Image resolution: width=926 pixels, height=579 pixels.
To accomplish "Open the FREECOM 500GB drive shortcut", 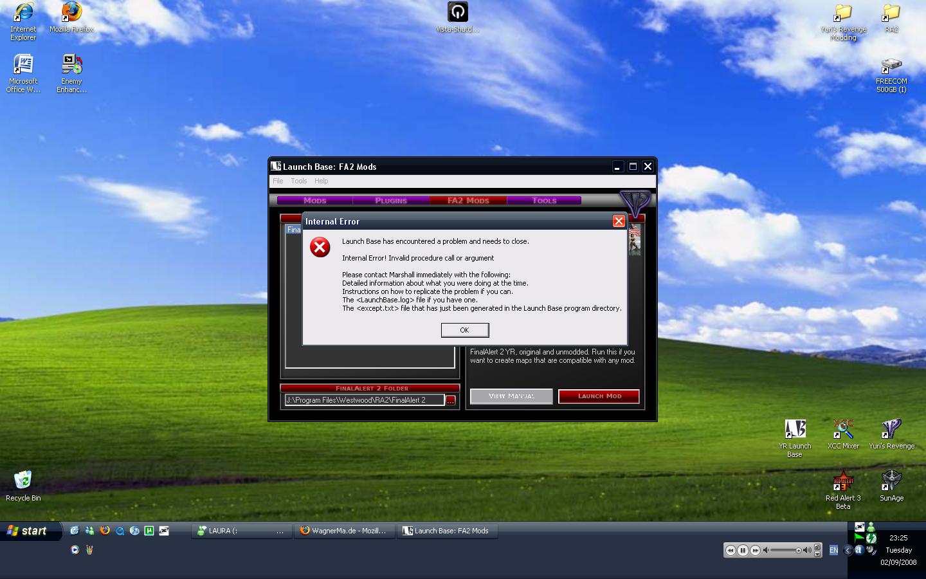I will [891, 66].
